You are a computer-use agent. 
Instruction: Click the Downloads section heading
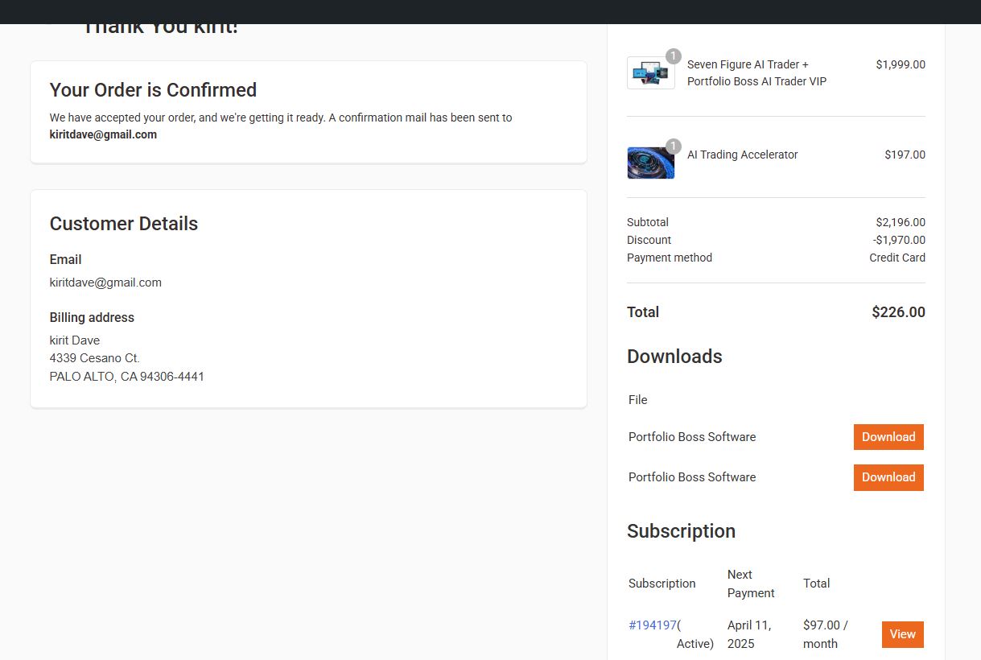674,357
